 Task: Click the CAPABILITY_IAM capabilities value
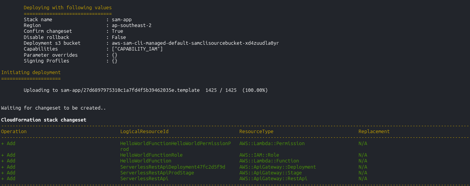tap(137, 49)
